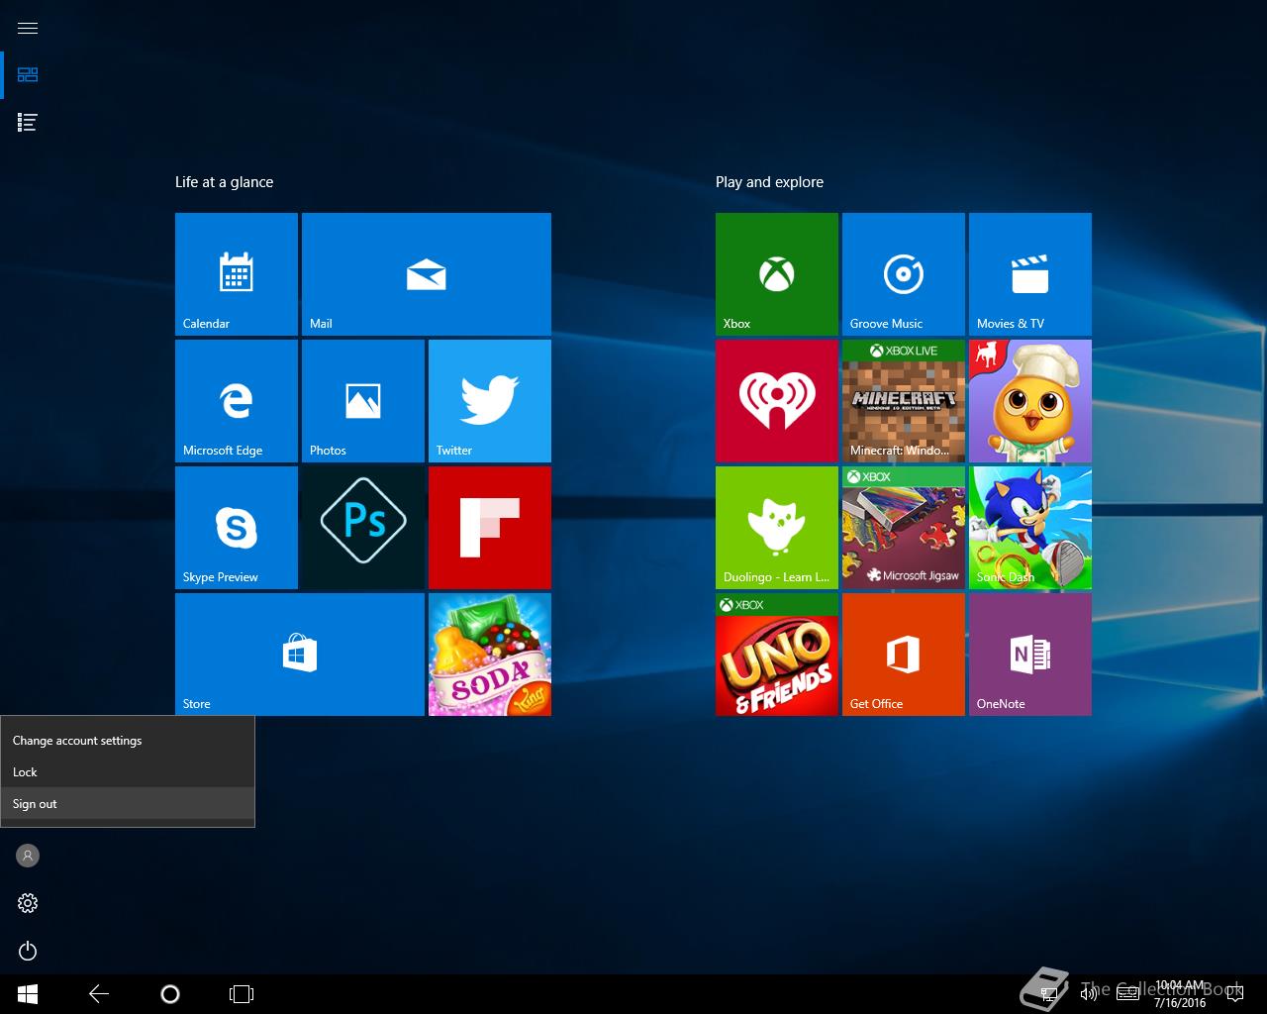This screenshot has width=1267, height=1014.
Task: Launch the Mail tile
Action: pyautogui.click(x=427, y=274)
